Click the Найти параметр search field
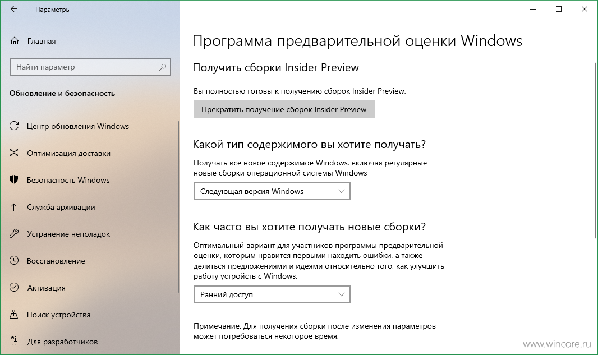The width and height of the screenshot is (598, 355). tap(90, 67)
